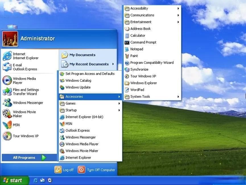Open Internet Explorer at bottom of All Programs
246x185 pixels.
click(x=90, y=158)
